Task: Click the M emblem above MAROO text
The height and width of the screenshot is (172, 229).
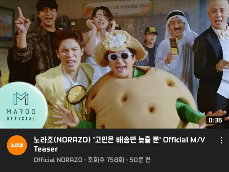Action: point(21,98)
